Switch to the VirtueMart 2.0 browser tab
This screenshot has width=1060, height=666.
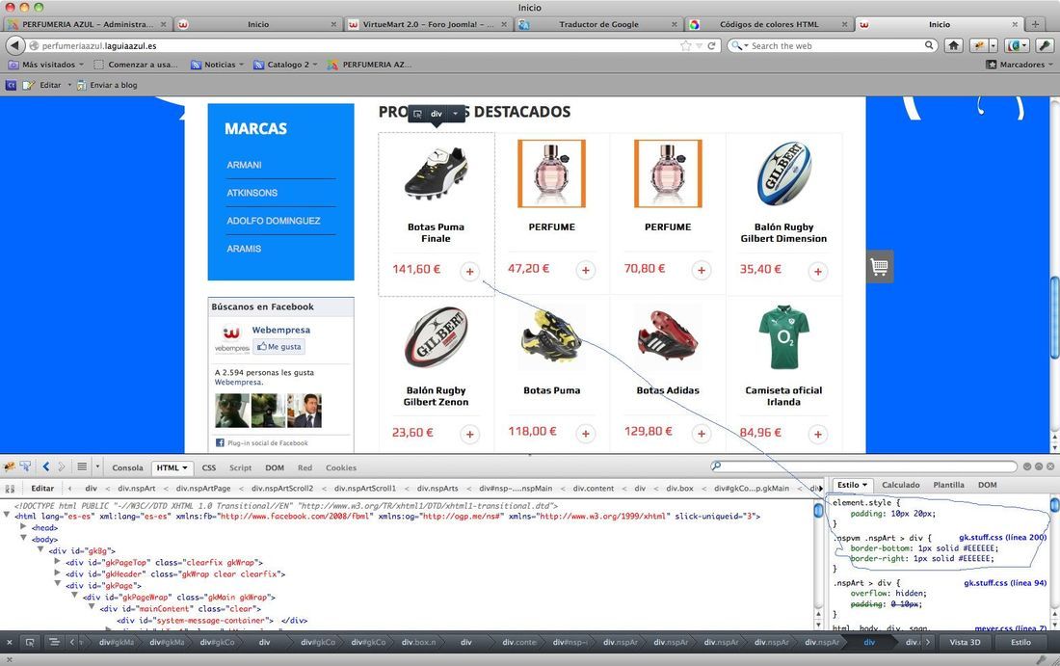[428, 24]
